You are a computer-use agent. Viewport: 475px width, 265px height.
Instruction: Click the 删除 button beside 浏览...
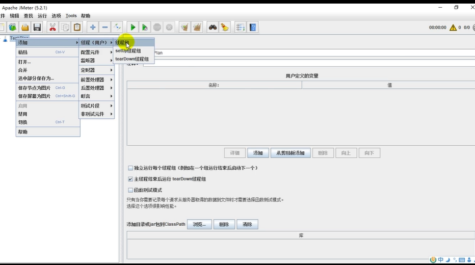click(224, 224)
